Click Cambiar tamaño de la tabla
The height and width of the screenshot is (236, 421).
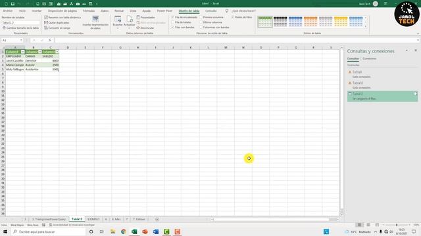click(20, 28)
